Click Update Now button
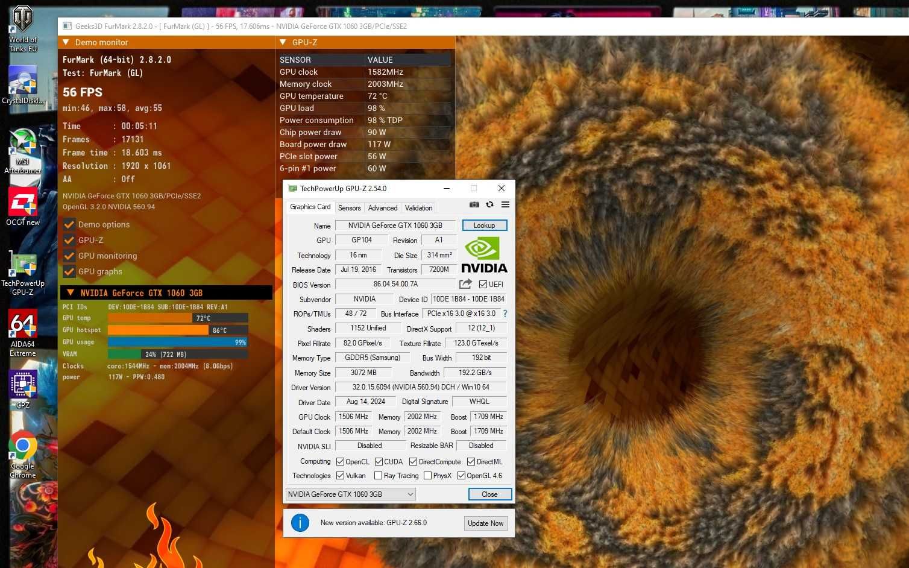The width and height of the screenshot is (909, 568). 485,523
